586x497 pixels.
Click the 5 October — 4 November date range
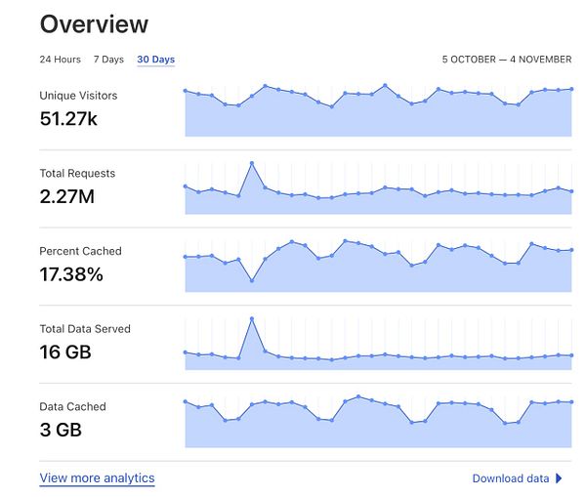click(506, 60)
